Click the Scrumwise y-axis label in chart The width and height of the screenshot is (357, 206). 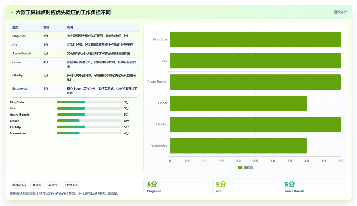(159, 146)
